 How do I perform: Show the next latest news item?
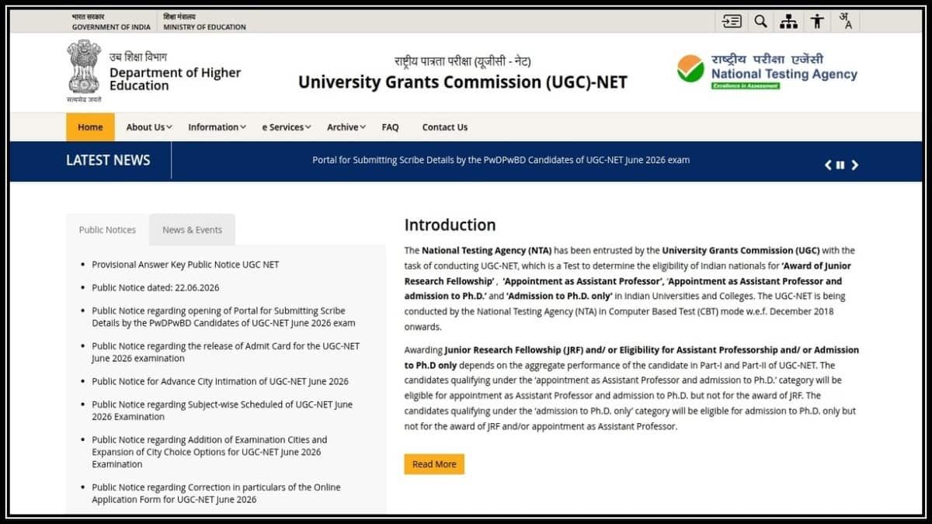pyautogui.click(x=854, y=165)
